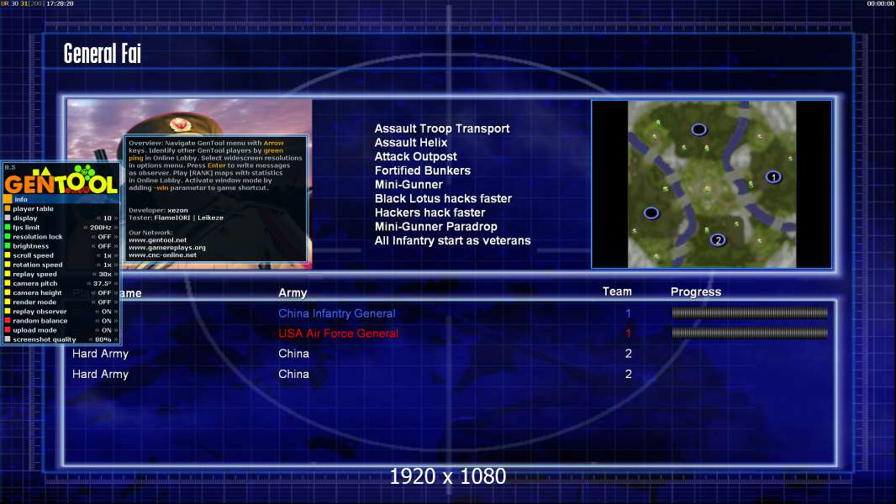
Task: Click the General Fai title
Action: pos(103,54)
